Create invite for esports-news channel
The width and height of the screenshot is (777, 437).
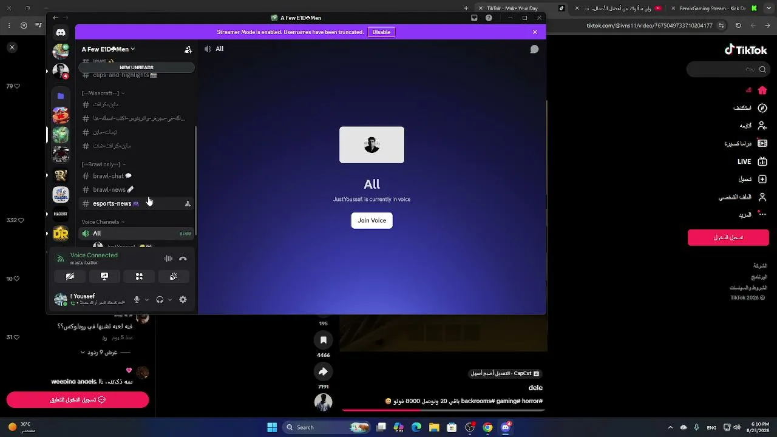coord(188,204)
